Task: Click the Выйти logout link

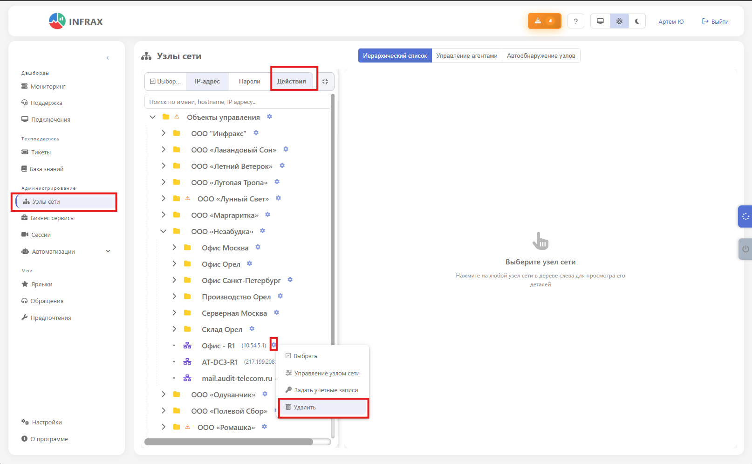Action: click(715, 21)
